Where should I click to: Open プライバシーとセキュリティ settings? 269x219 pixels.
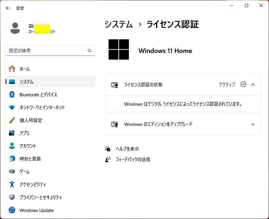click(12, 197)
